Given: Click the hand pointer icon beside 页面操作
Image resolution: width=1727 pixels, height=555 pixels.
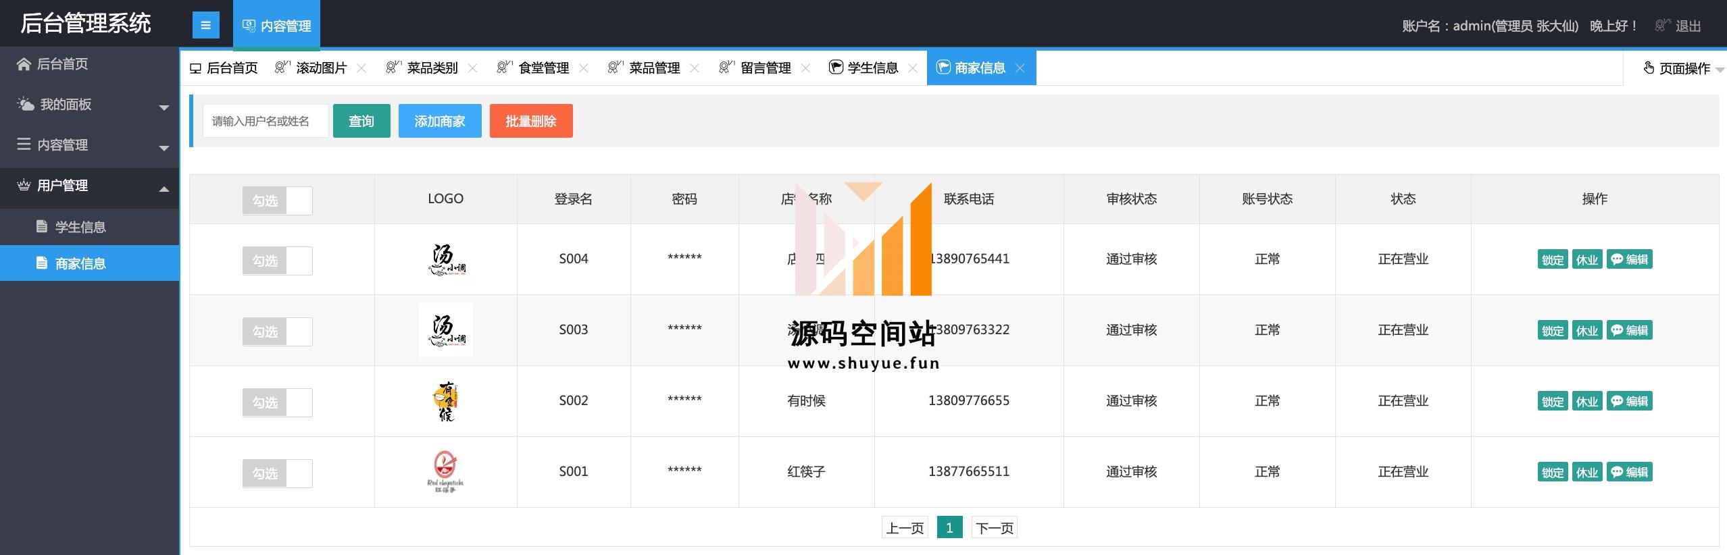Looking at the screenshot, I should [1649, 68].
